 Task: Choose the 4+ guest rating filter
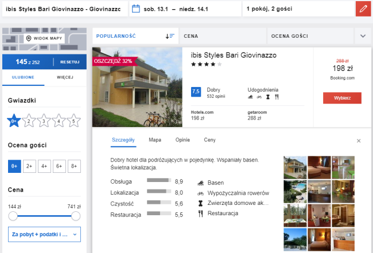click(44, 166)
